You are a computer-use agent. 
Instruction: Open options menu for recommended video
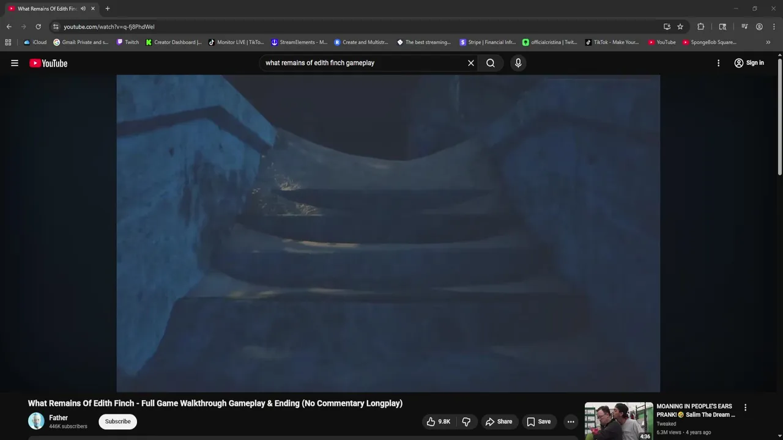[745, 408]
